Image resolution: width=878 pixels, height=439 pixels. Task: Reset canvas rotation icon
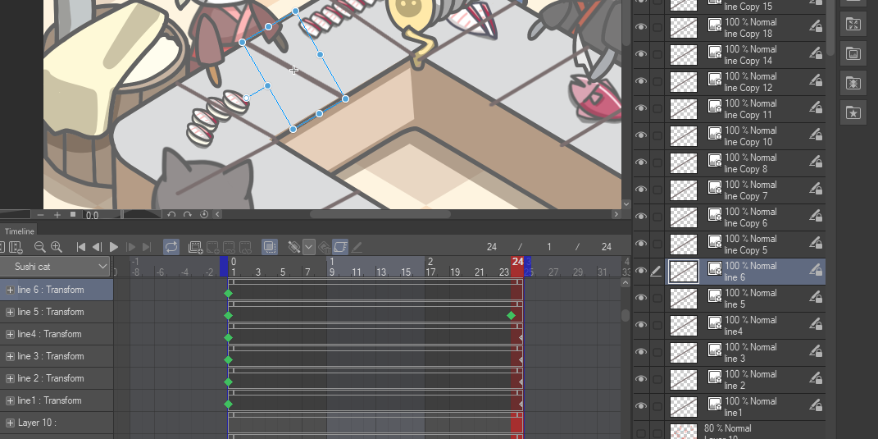(x=204, y=215)
